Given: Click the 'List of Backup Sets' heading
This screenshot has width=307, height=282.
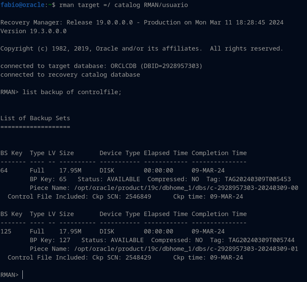Looking at the screenshot, I should click(x=35, y=118).
